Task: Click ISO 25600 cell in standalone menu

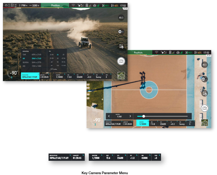Action: tap(121, 157)
